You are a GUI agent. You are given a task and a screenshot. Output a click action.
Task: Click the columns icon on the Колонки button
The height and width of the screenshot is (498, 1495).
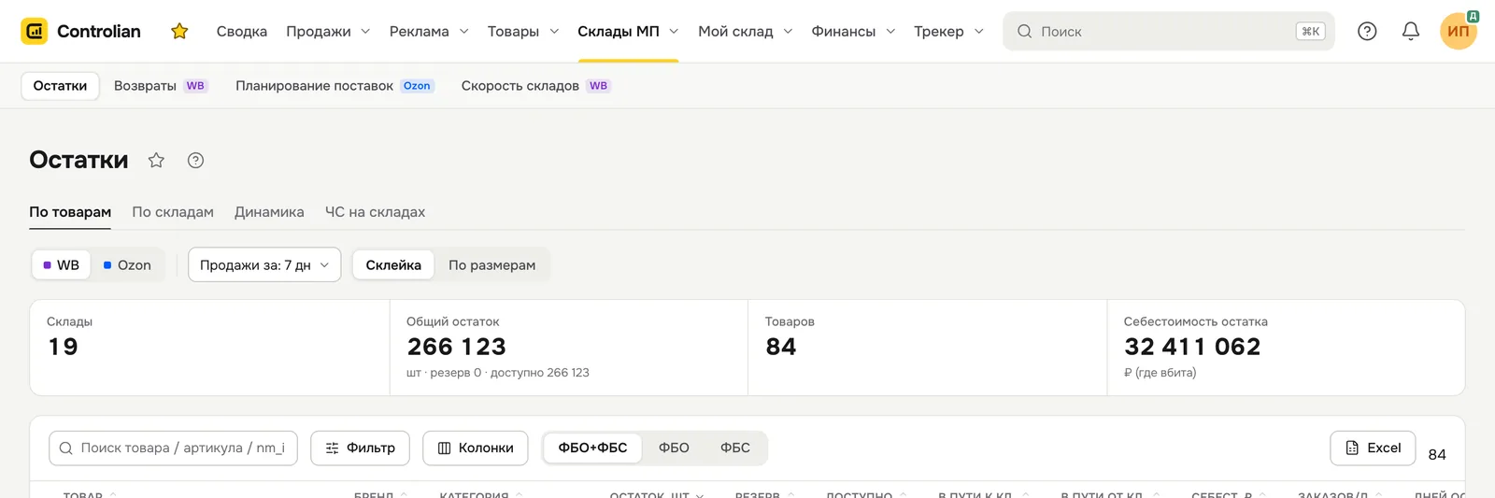tap(445, 448)
